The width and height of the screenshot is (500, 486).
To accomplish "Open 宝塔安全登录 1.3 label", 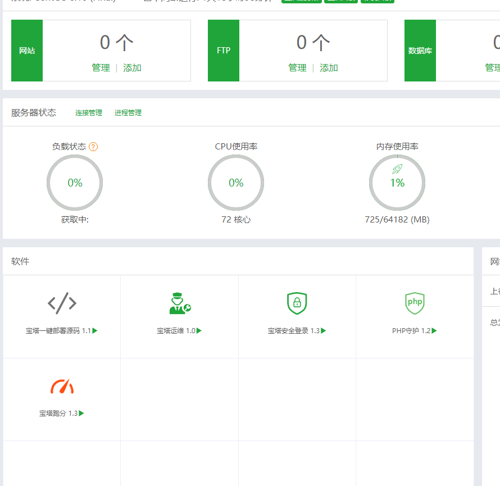I will pyautogui.click(x=294, y=331).
